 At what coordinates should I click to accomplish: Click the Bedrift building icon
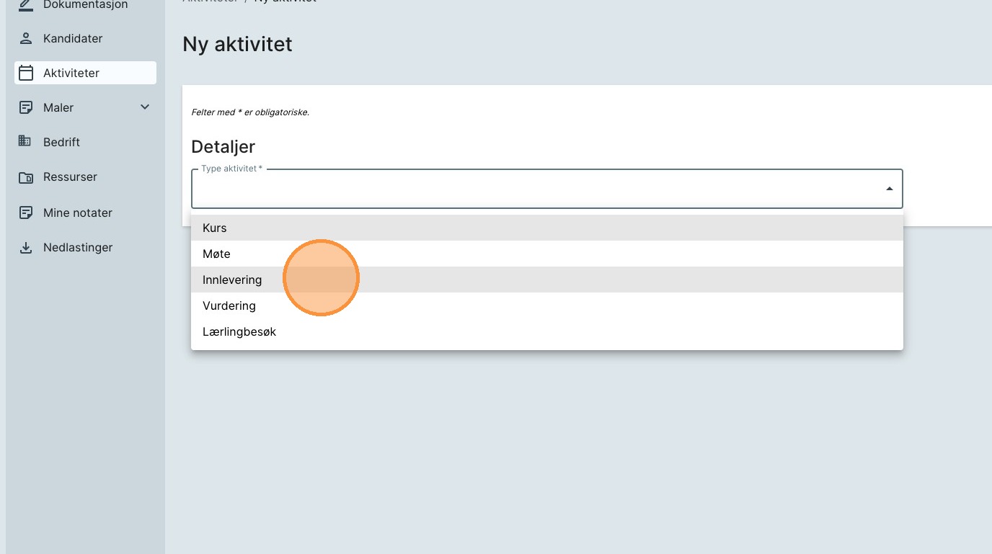[x=25, y=141]
